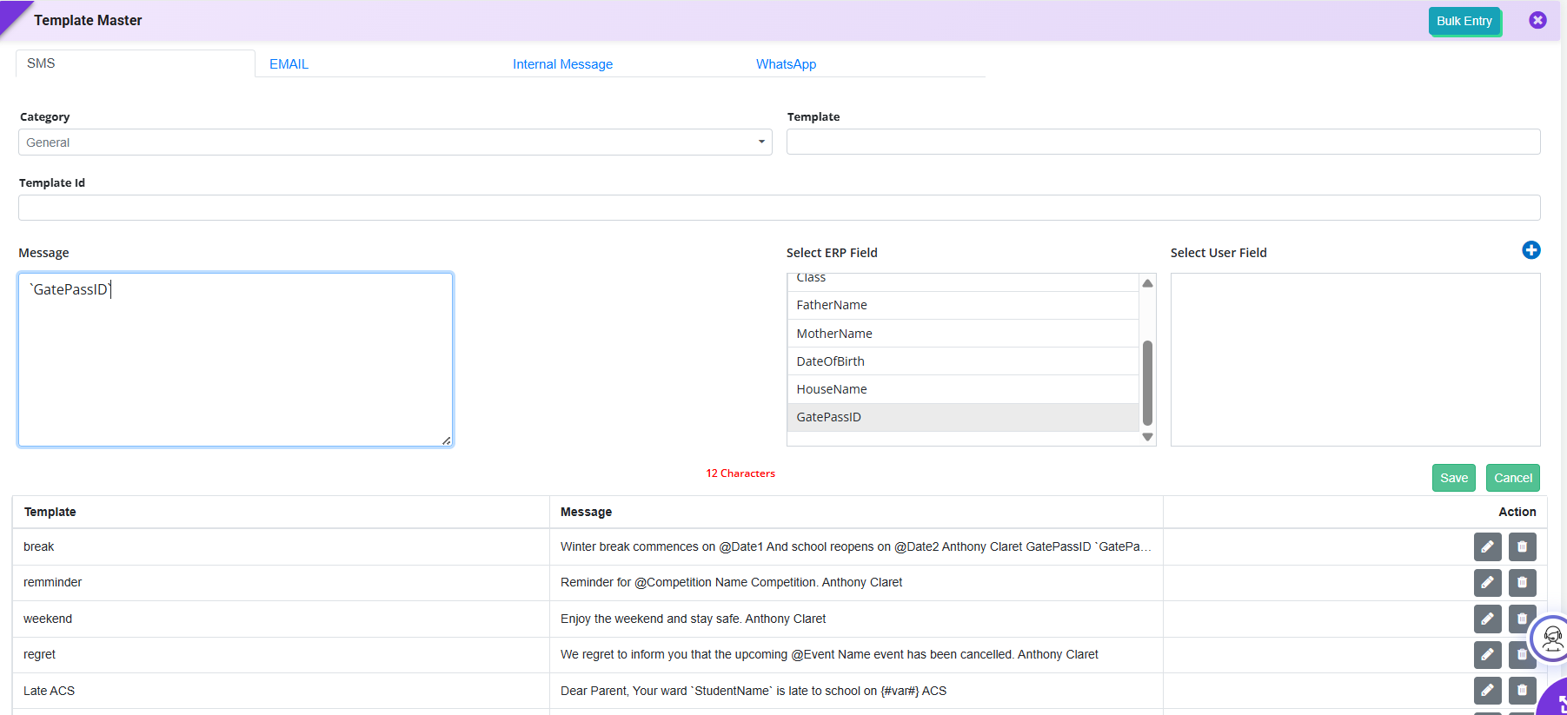Viewport: 1567px width, 715px height.
Task: Select DateOfBirth in ERP field list
Action: coord(963,361)
